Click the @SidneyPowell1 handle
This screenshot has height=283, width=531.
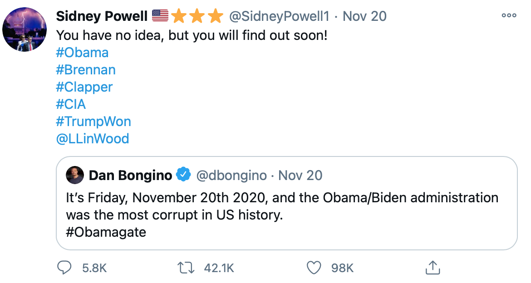coord(279,17)
